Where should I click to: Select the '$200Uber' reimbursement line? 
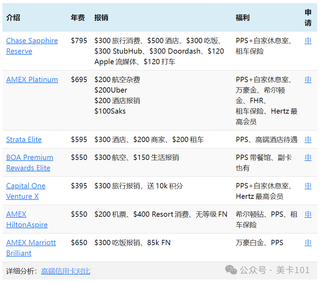pos(111,90)
